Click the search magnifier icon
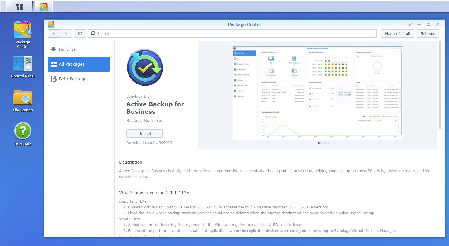The height and width of the screenshot is (246, 449). click(93, 33)
